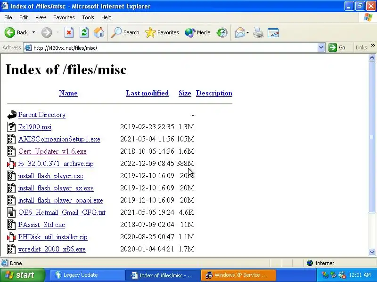Click the taskbar clock showing 12:01 AM
Screen dimensions: 377x282
(x=360, y=275)
